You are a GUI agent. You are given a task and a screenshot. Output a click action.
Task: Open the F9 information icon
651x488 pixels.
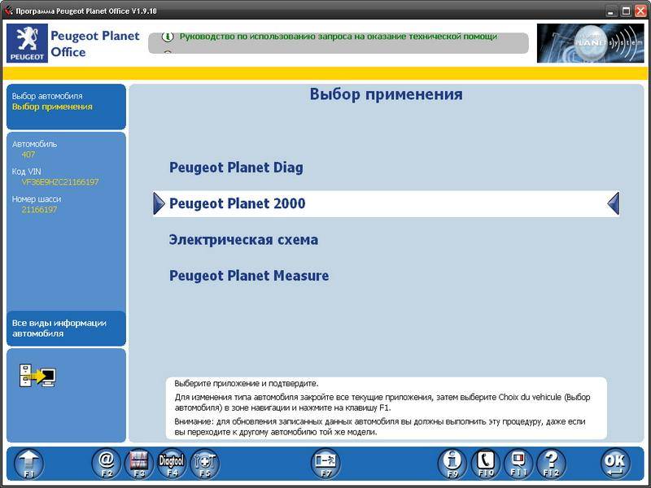[x=452, y=463]
